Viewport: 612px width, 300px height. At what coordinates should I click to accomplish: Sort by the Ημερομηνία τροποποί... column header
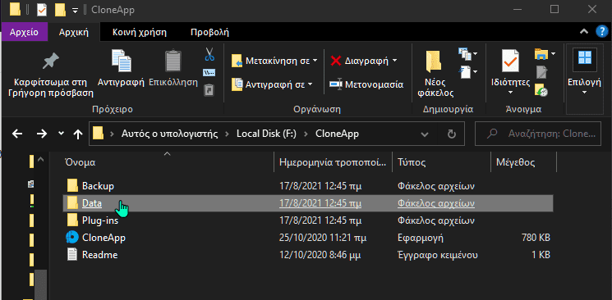(334, 162)
